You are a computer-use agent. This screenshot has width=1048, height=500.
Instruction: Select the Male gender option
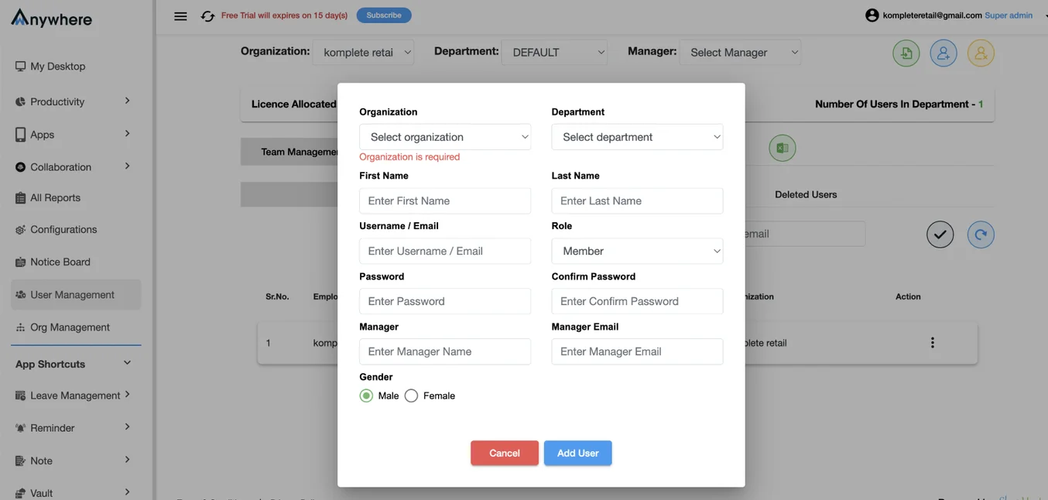tap(366, 396)
